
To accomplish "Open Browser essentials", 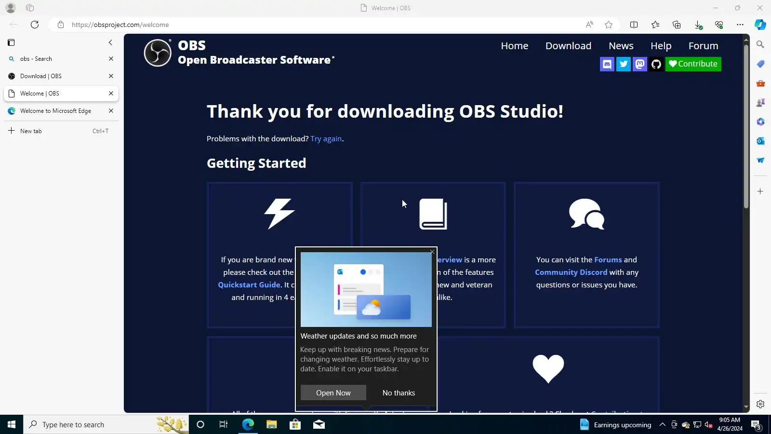I will coord(719,25).
